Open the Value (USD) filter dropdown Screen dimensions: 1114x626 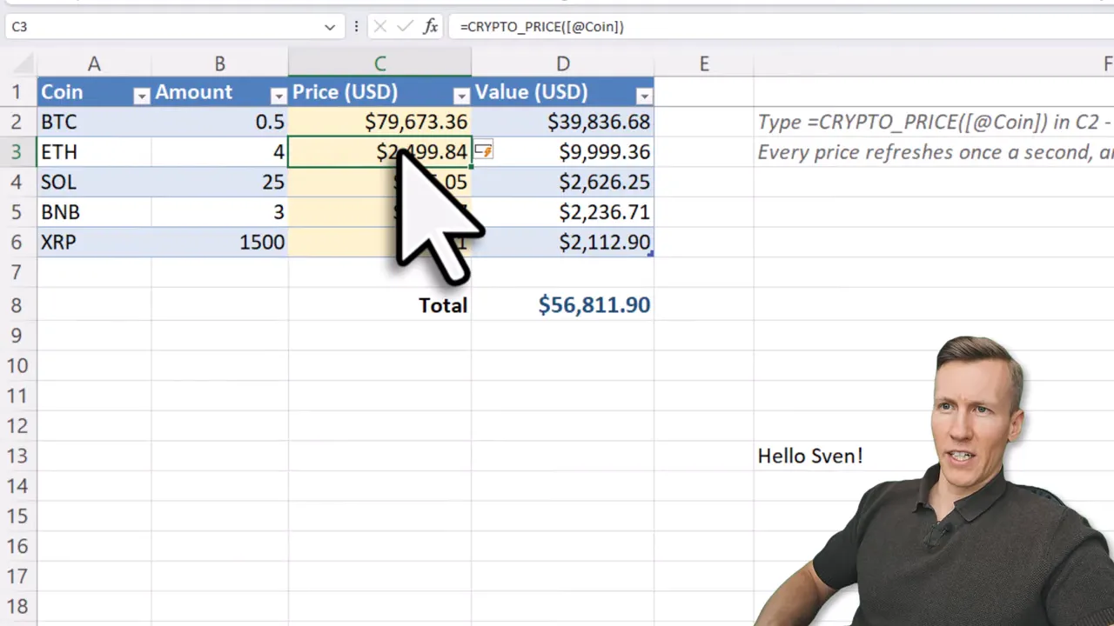tap(644, 97)
